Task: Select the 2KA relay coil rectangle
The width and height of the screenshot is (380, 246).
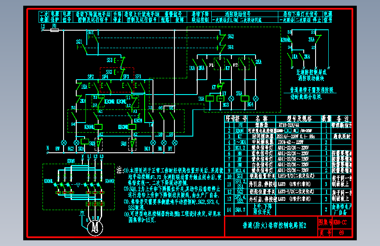Action: 245,98
